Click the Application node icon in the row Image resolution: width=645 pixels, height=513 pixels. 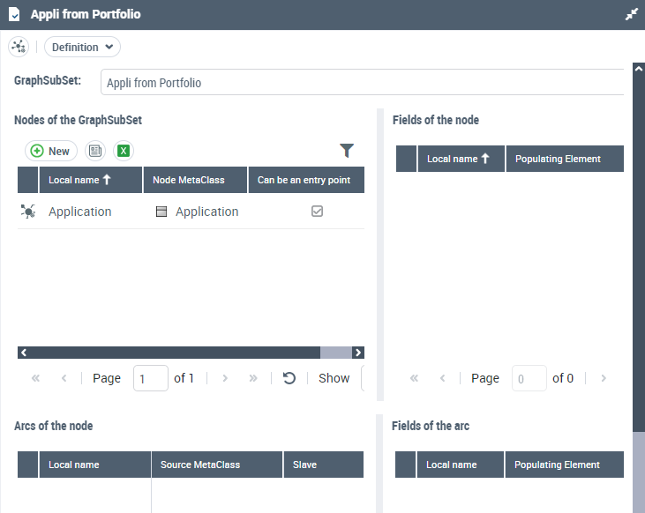pyautogui.click(x=28, y=212)
